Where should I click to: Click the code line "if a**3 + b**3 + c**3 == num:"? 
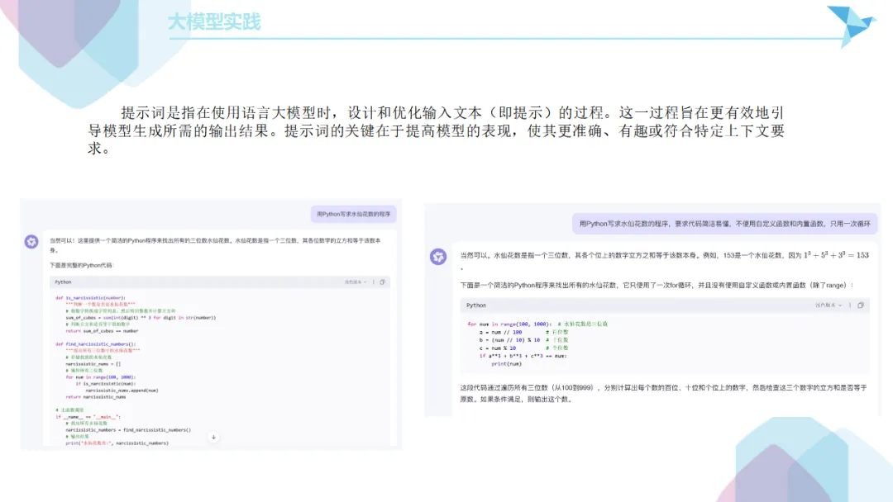523,356
